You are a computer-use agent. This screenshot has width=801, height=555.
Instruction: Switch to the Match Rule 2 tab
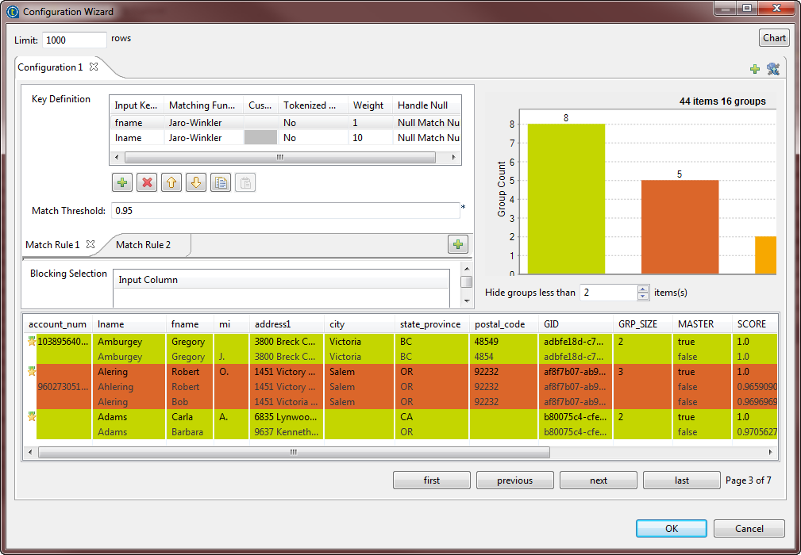coord(143,245)
